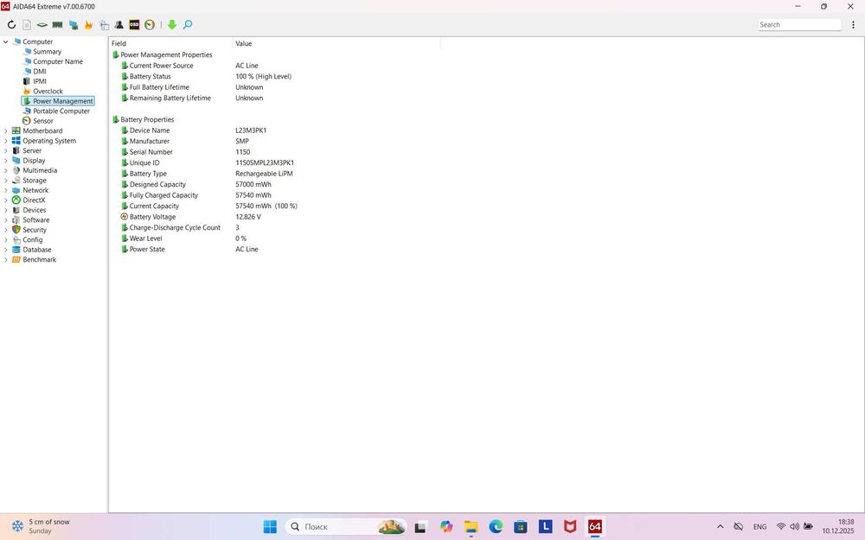Open Copilot from the taskbar
This screenshot has width=865, height=540.
446,527
